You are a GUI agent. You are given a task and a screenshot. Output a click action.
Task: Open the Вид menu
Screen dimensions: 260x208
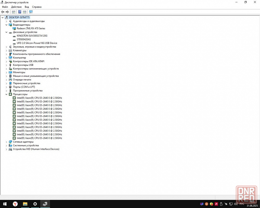point(27,7)
